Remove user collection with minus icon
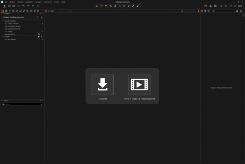The width and height of the screenshot is (245, 164). pos(41,34)
